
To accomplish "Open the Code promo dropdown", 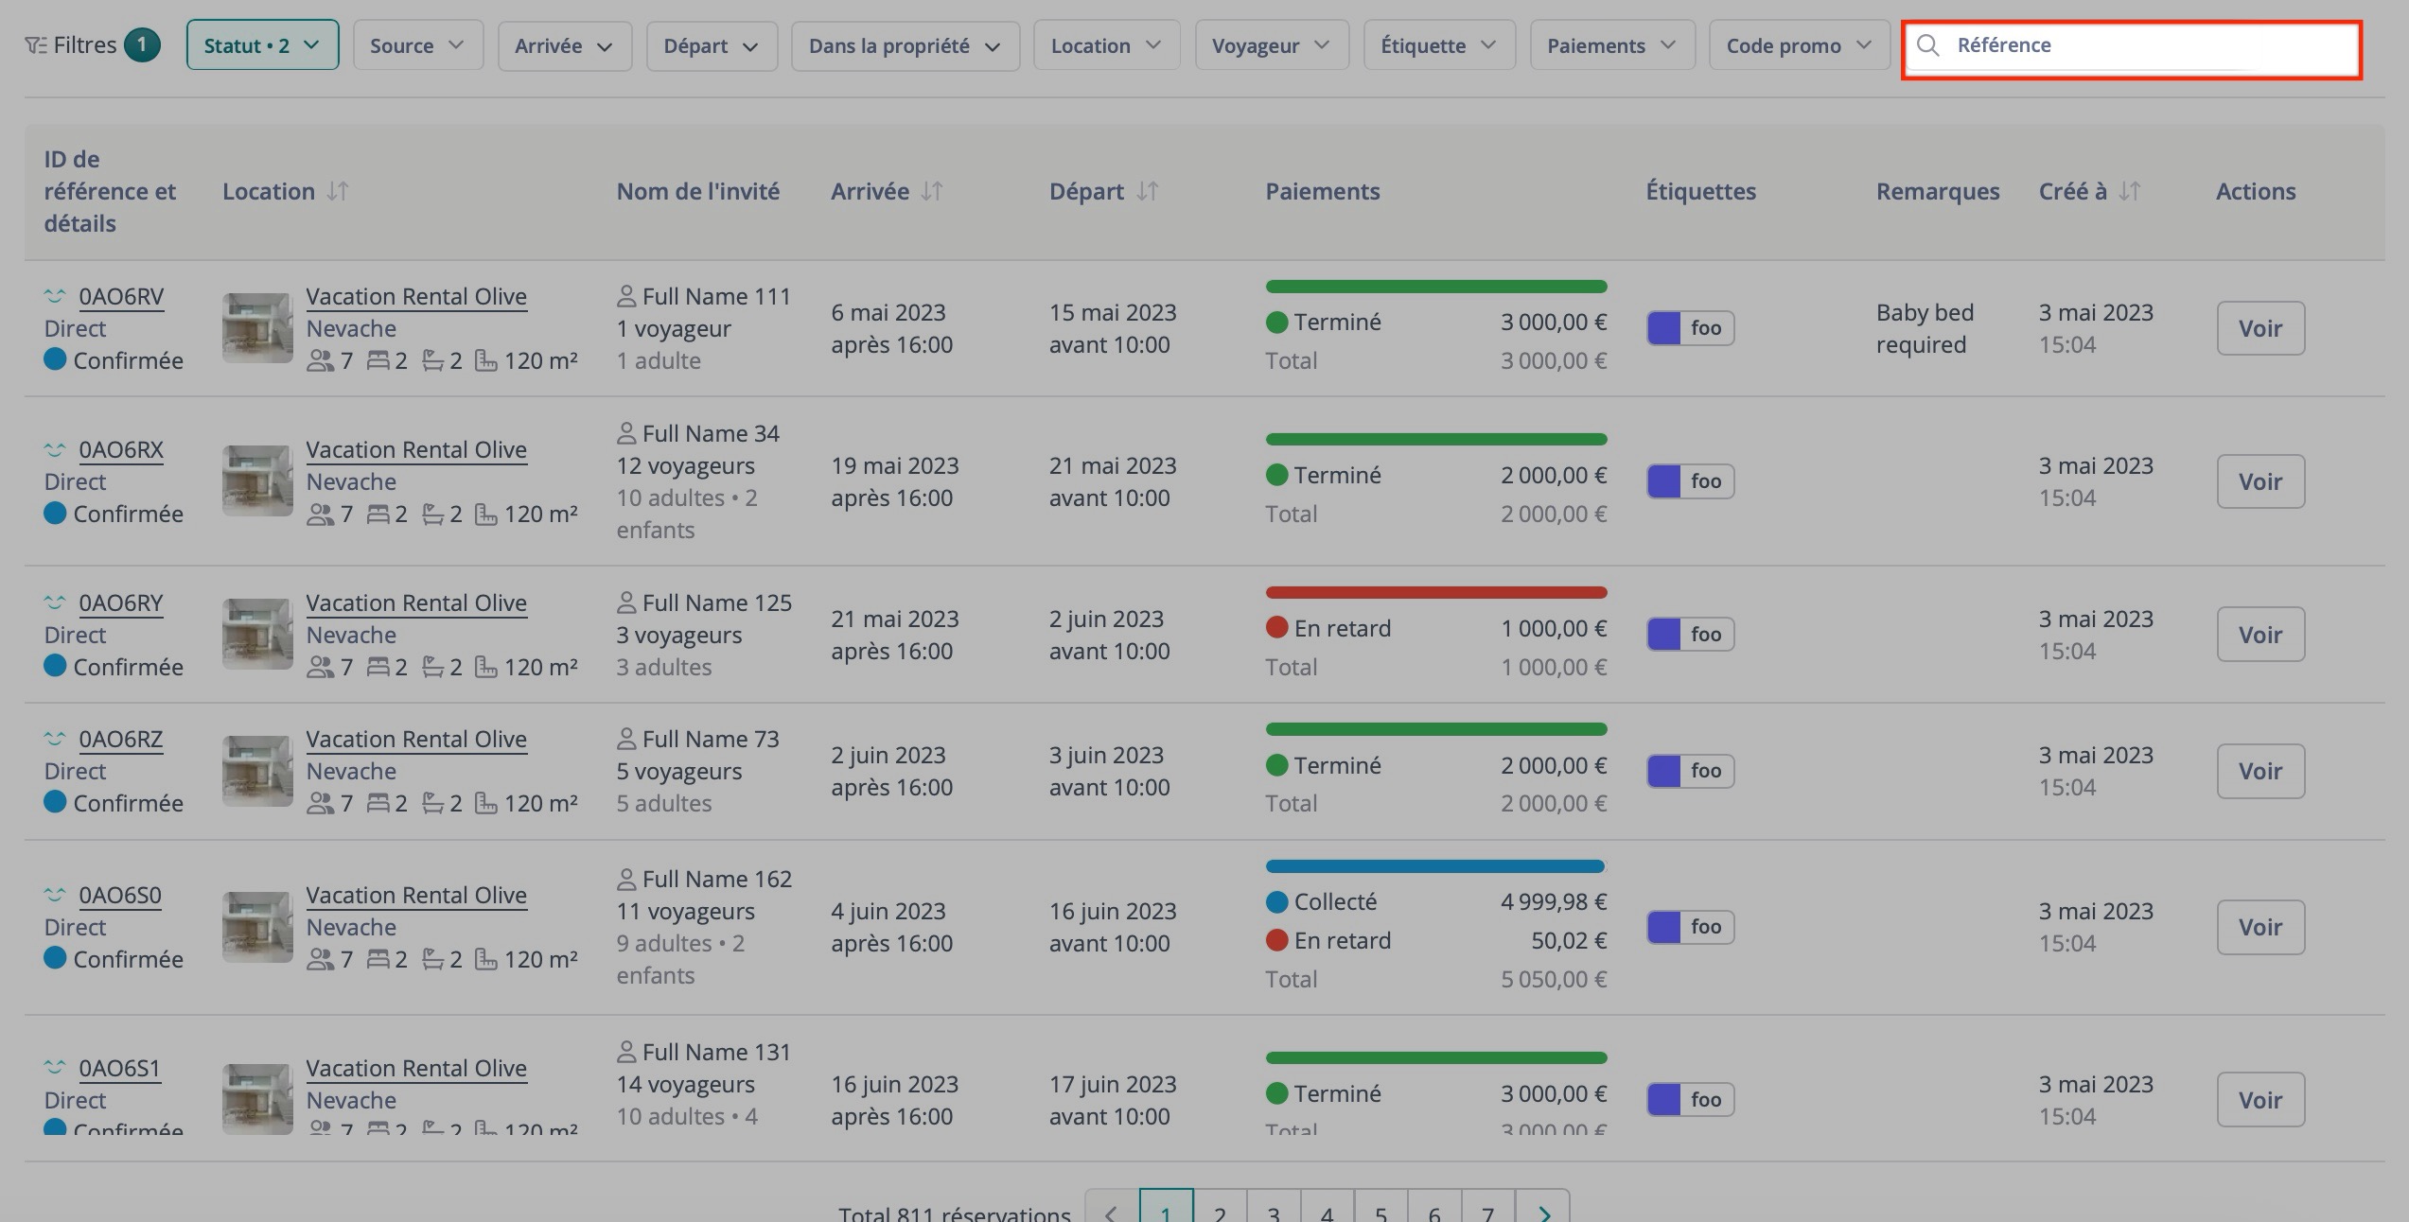I will click(1798, 44).
